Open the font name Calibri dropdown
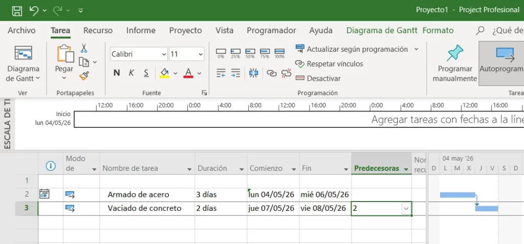 164,54
